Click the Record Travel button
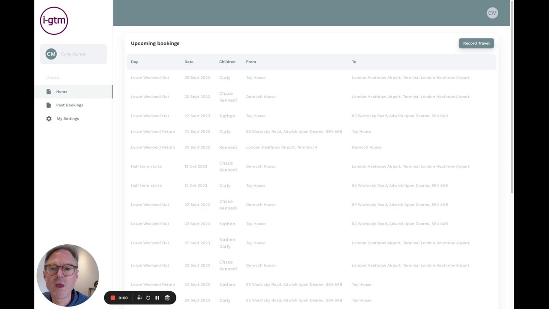549x309 pixels. [x=476, y=43]
